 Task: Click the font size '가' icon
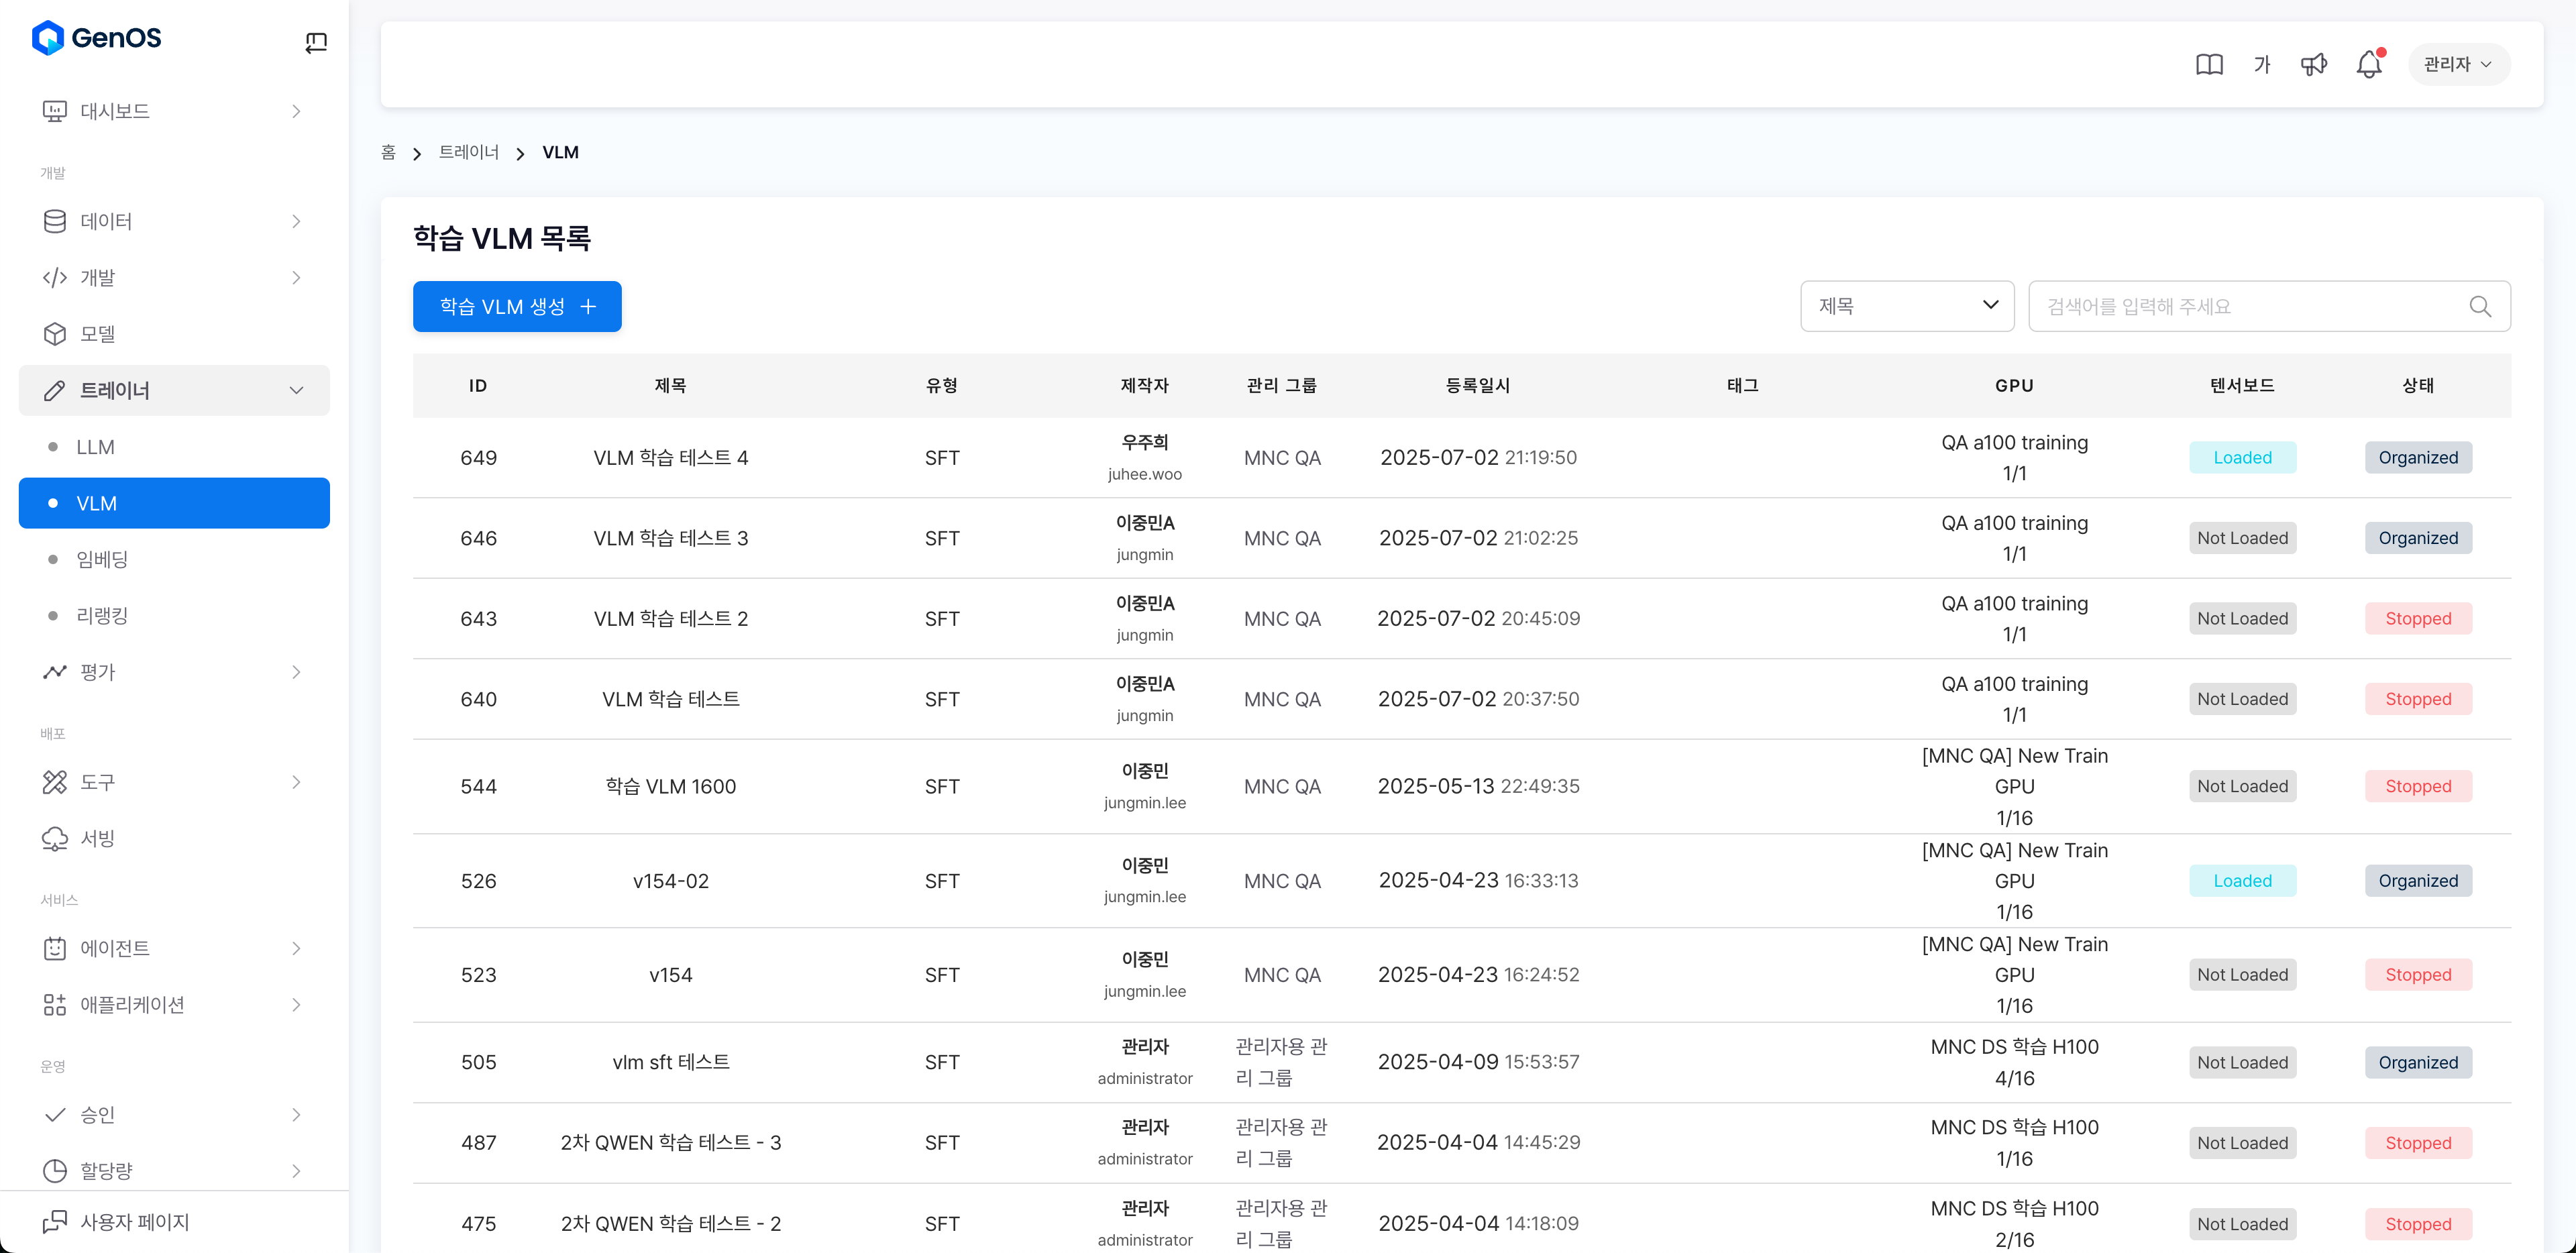pos(2261,65)
